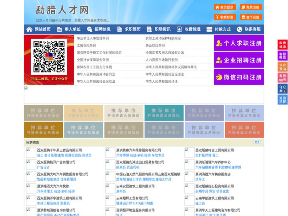Screen dimensions: 288x216
Task: Open 云南煜辉工贸有限公司 listing
Action: (132, 198)
